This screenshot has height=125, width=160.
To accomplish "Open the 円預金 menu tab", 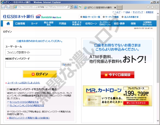I will click(x=63, y=23).
